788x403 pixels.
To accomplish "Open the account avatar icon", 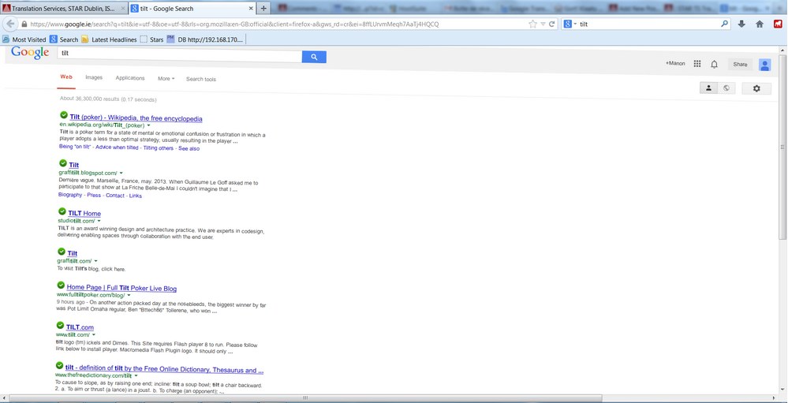I will coord(764,65).
